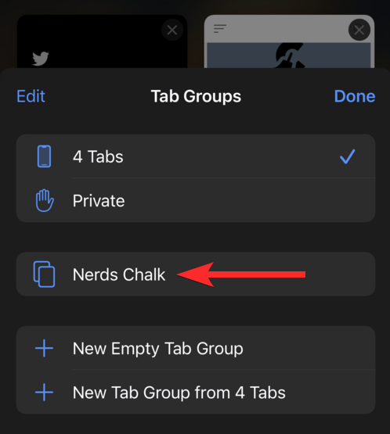390x434 pixels.
Task: Open the Nerds Chalk tab group
Action: click(196, 274)
